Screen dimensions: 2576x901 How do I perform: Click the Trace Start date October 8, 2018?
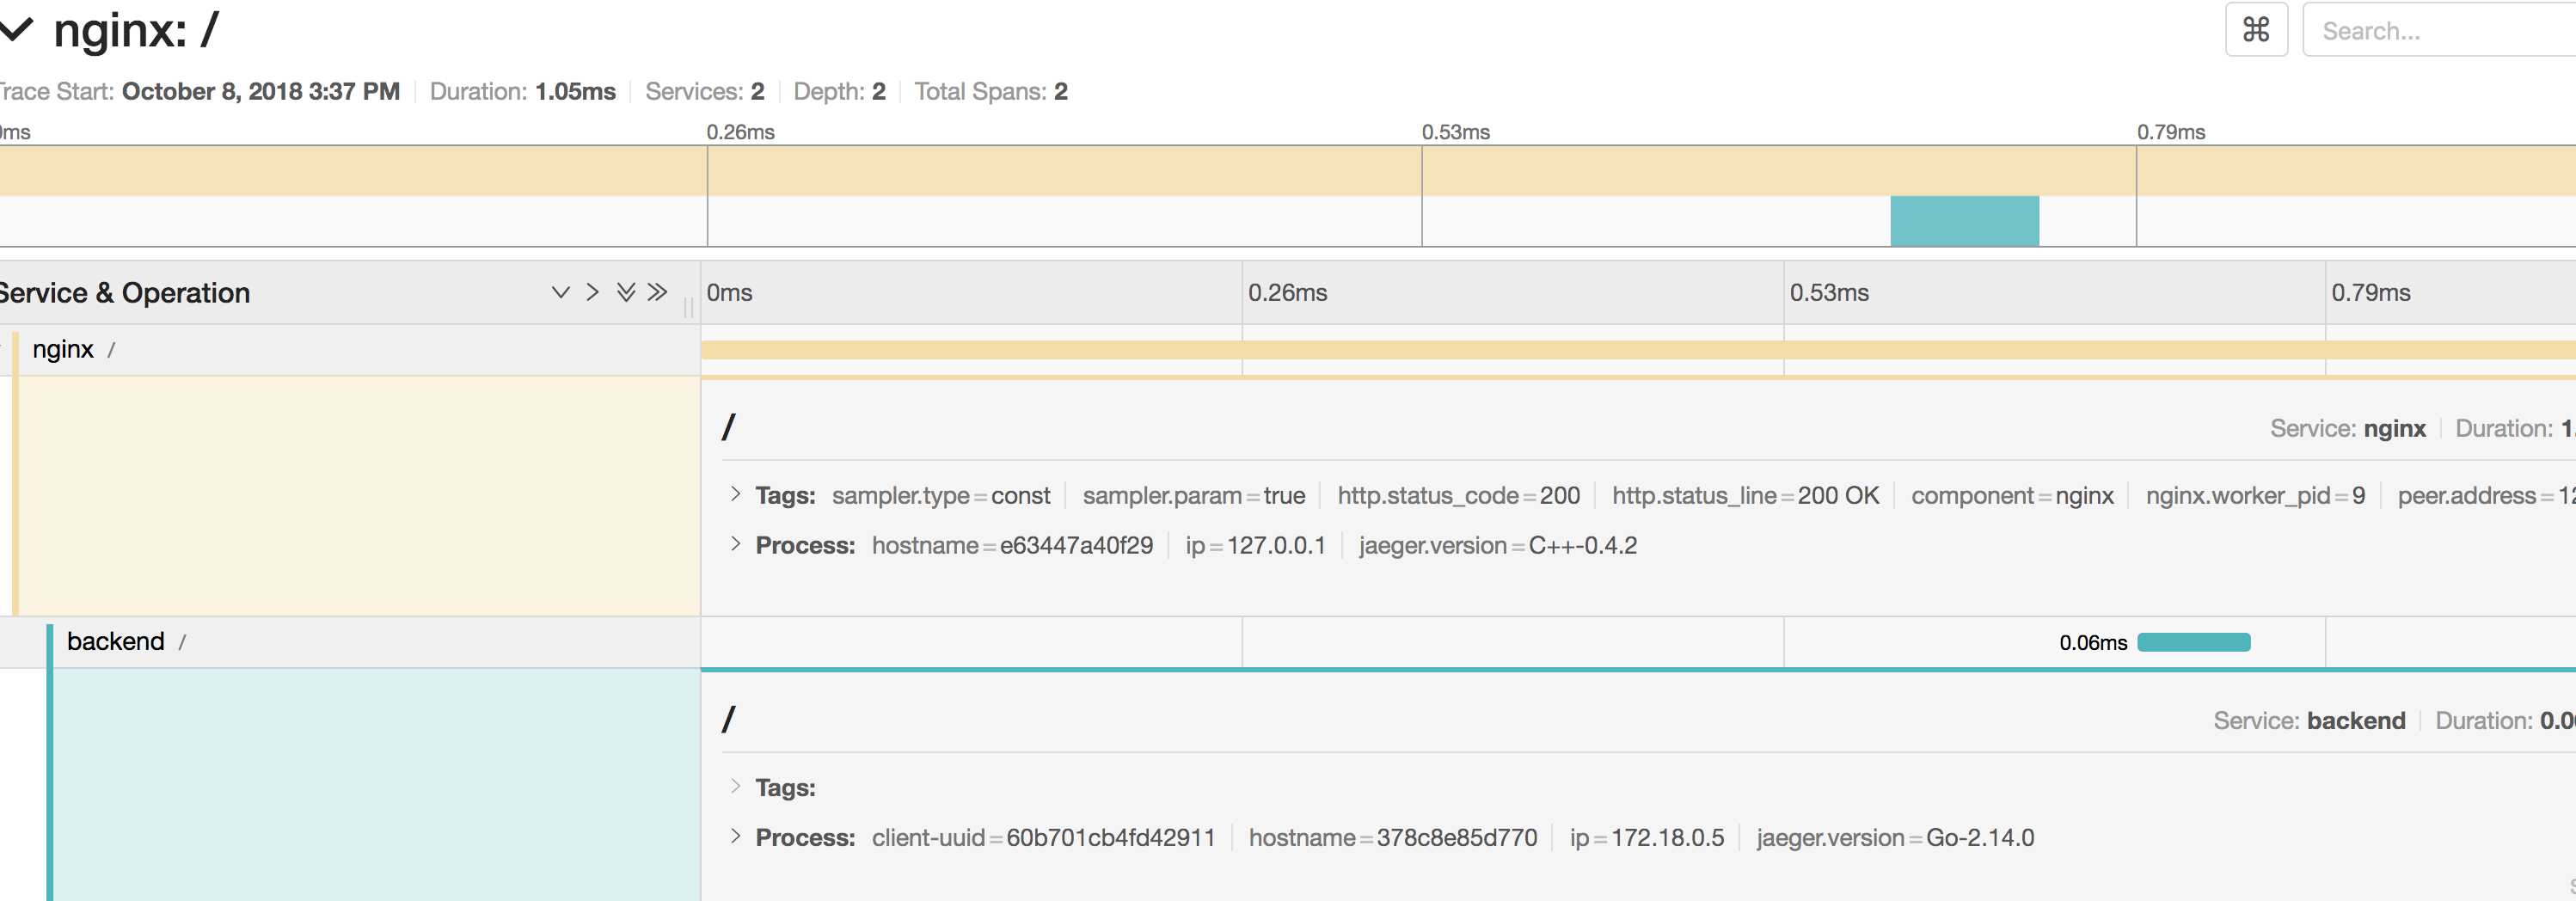260,91
